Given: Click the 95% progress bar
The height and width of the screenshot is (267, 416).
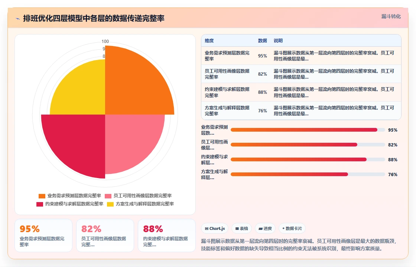Looking at the screenshot, I should (x=308, y=130).
